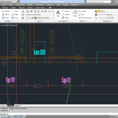Image resolution: width=118 pixels, height=118 pixels.
Task: Open the Data View menu
Action: click(75, 5)
